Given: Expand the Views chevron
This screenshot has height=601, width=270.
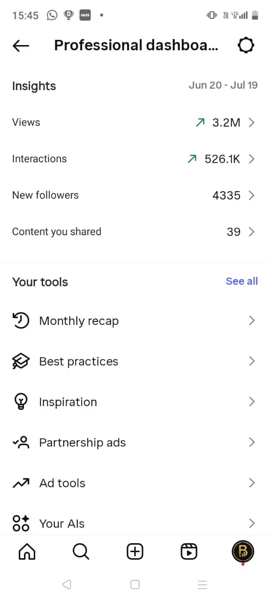Looking at the screenshot, I should 252,123.
